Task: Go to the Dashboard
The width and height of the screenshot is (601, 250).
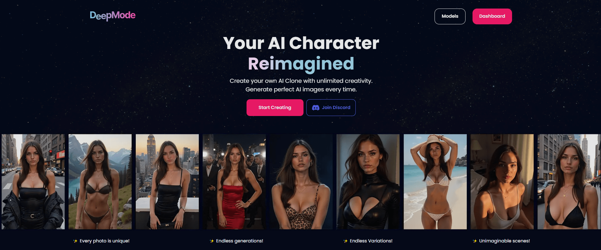Action: pos(492,16)
